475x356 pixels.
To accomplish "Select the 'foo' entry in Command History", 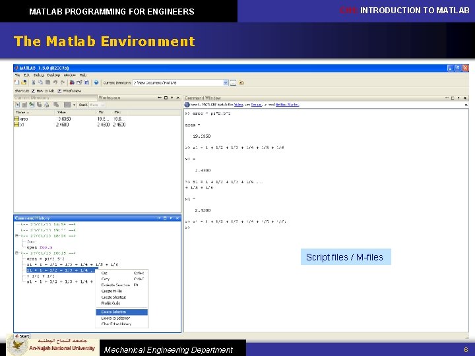I will pos(30,241).
